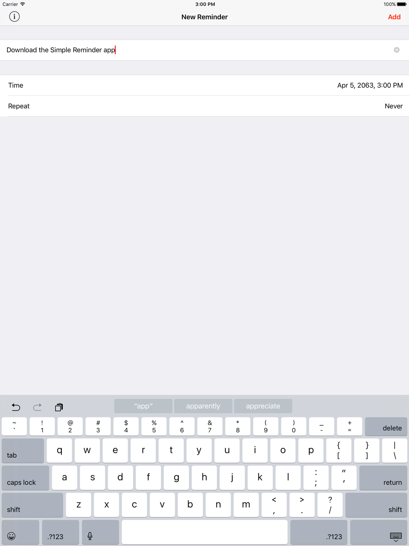Tap the red Add button

click(394, 17)
